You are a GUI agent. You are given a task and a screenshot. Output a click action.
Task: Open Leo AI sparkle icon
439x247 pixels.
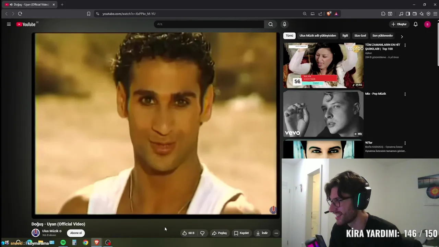422,14
